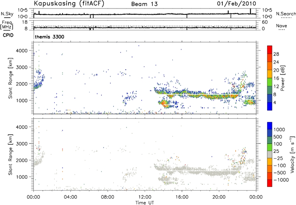Image resolution: width=296 pixels, height=205 pixels.
Task: Click the '12:00' time tick label
Action: [145, 197]
